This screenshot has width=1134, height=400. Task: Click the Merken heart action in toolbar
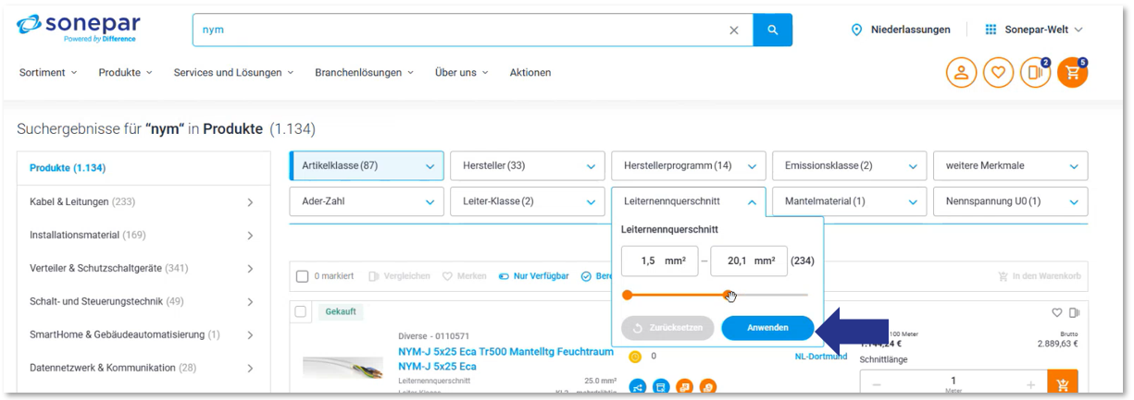[465, 276]
